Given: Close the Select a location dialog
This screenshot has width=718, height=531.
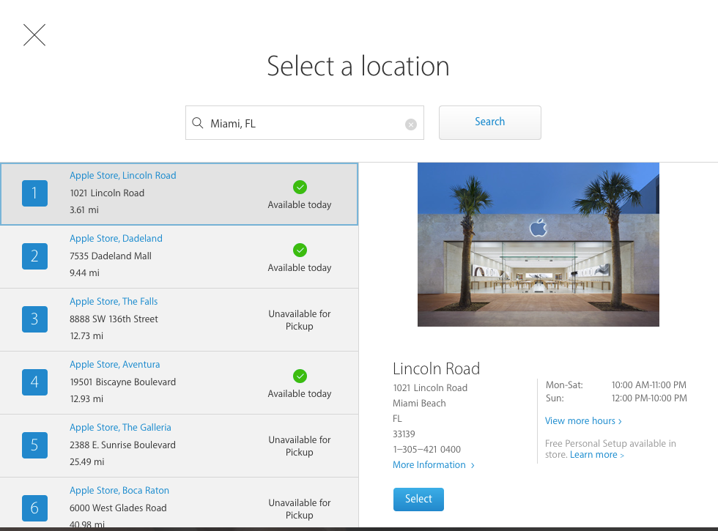Looking at the screenshot, I should (34, 35).
